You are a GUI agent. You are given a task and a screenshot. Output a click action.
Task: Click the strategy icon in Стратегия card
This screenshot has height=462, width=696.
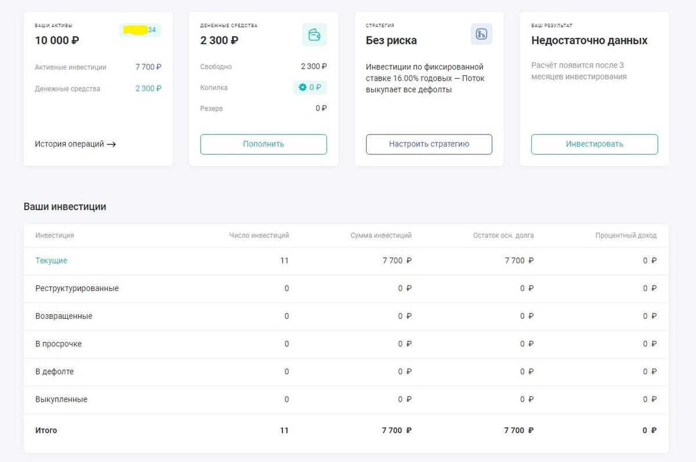481,34
